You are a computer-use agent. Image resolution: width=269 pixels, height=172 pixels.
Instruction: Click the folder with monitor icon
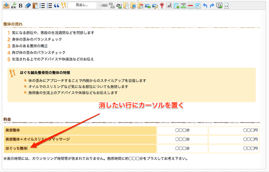pos(133,6)
